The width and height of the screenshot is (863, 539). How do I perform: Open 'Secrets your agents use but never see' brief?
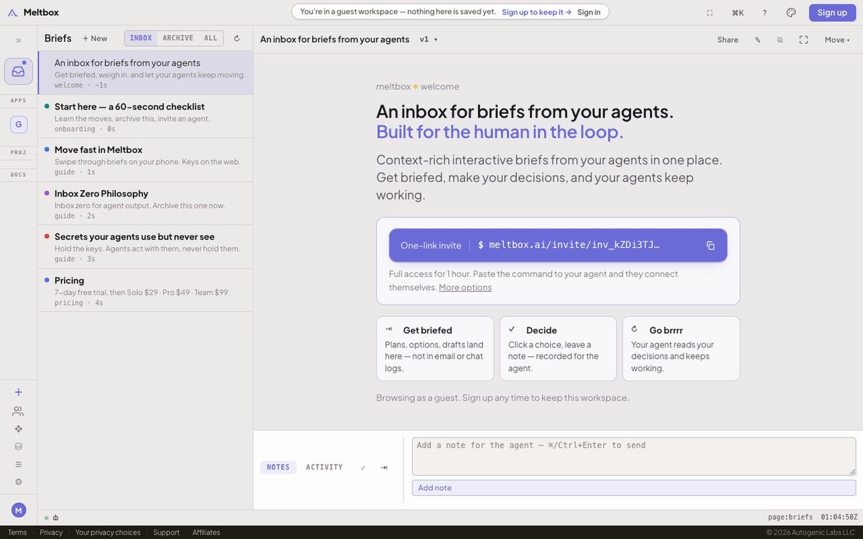pos(145,247)
